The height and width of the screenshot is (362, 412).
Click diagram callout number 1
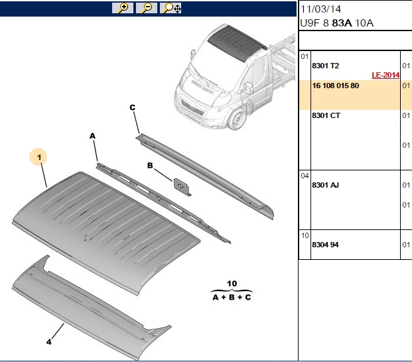[39, 157]
